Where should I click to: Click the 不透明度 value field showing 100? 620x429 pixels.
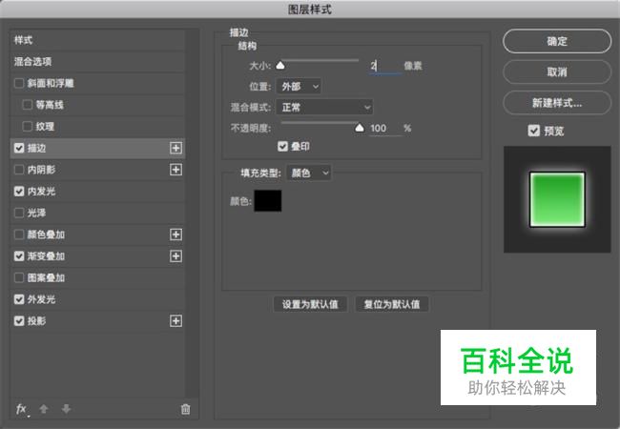pos(385,129)
